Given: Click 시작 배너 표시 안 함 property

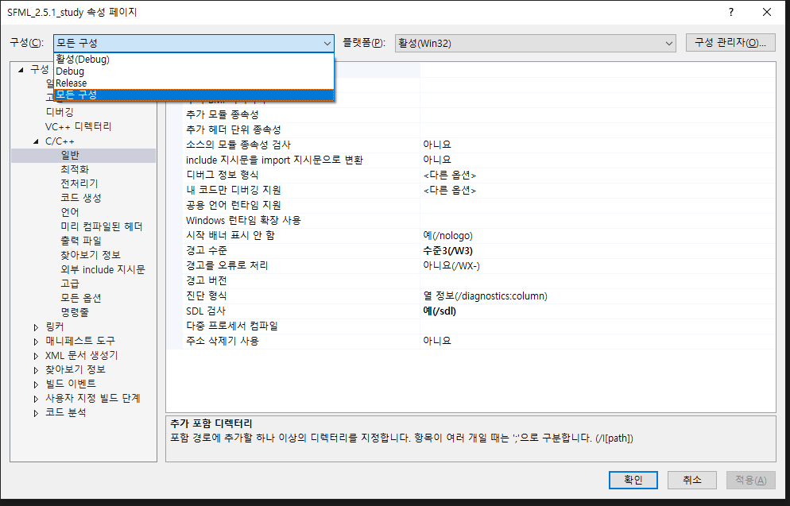Looking at the screenshot, I should [230, 236].
